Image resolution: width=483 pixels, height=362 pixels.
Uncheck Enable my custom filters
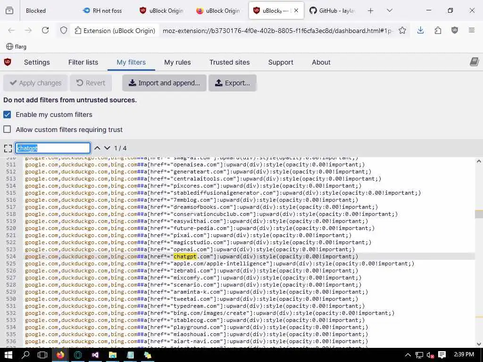[7, 115]
